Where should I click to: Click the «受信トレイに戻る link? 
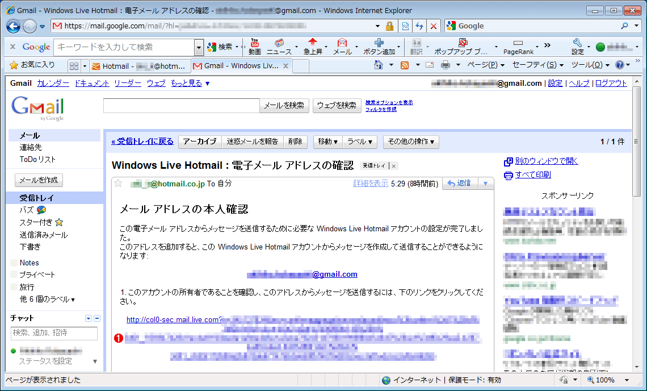[142, 142]
